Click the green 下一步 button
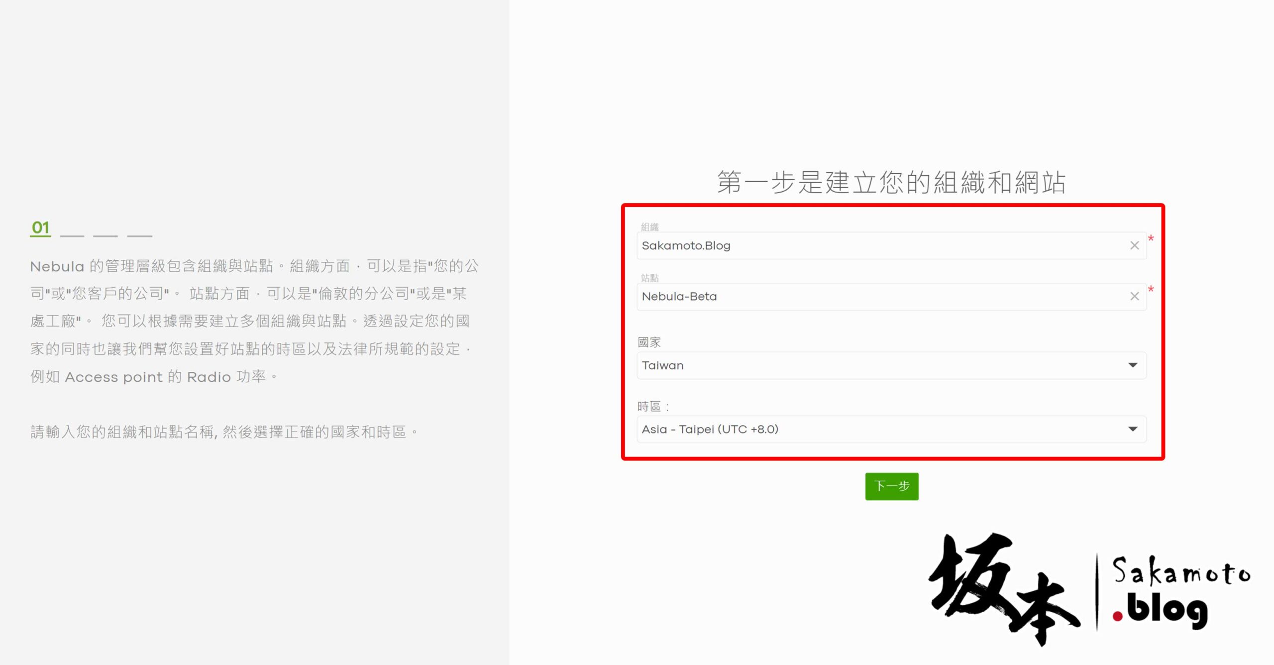1274x665 pixels. click(891, 486)
